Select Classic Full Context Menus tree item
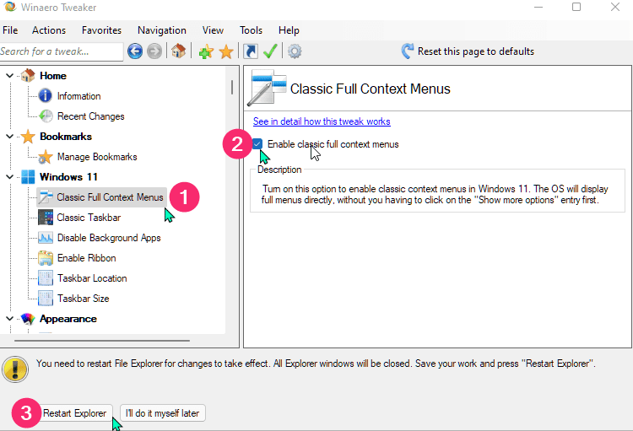 [110, 197]
